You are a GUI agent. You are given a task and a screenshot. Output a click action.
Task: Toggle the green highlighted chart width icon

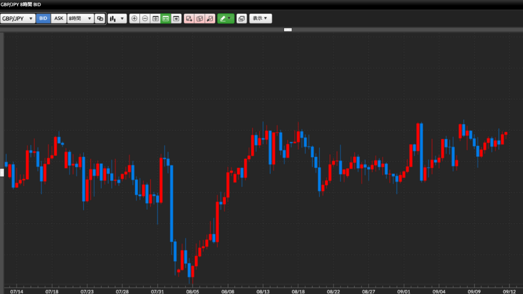pos(166,19)
